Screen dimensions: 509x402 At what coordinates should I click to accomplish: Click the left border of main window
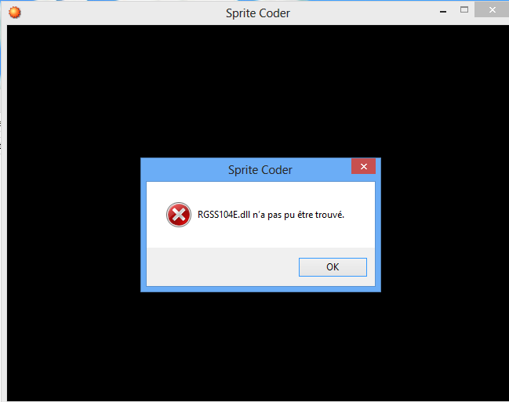(4, 211)
